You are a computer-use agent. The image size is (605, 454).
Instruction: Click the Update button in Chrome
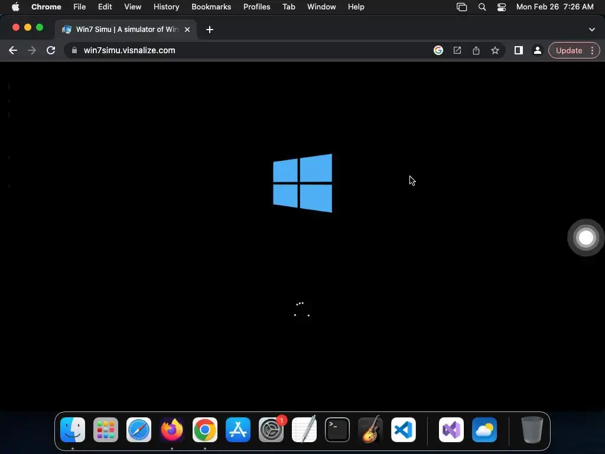click(x=569, y=50)
